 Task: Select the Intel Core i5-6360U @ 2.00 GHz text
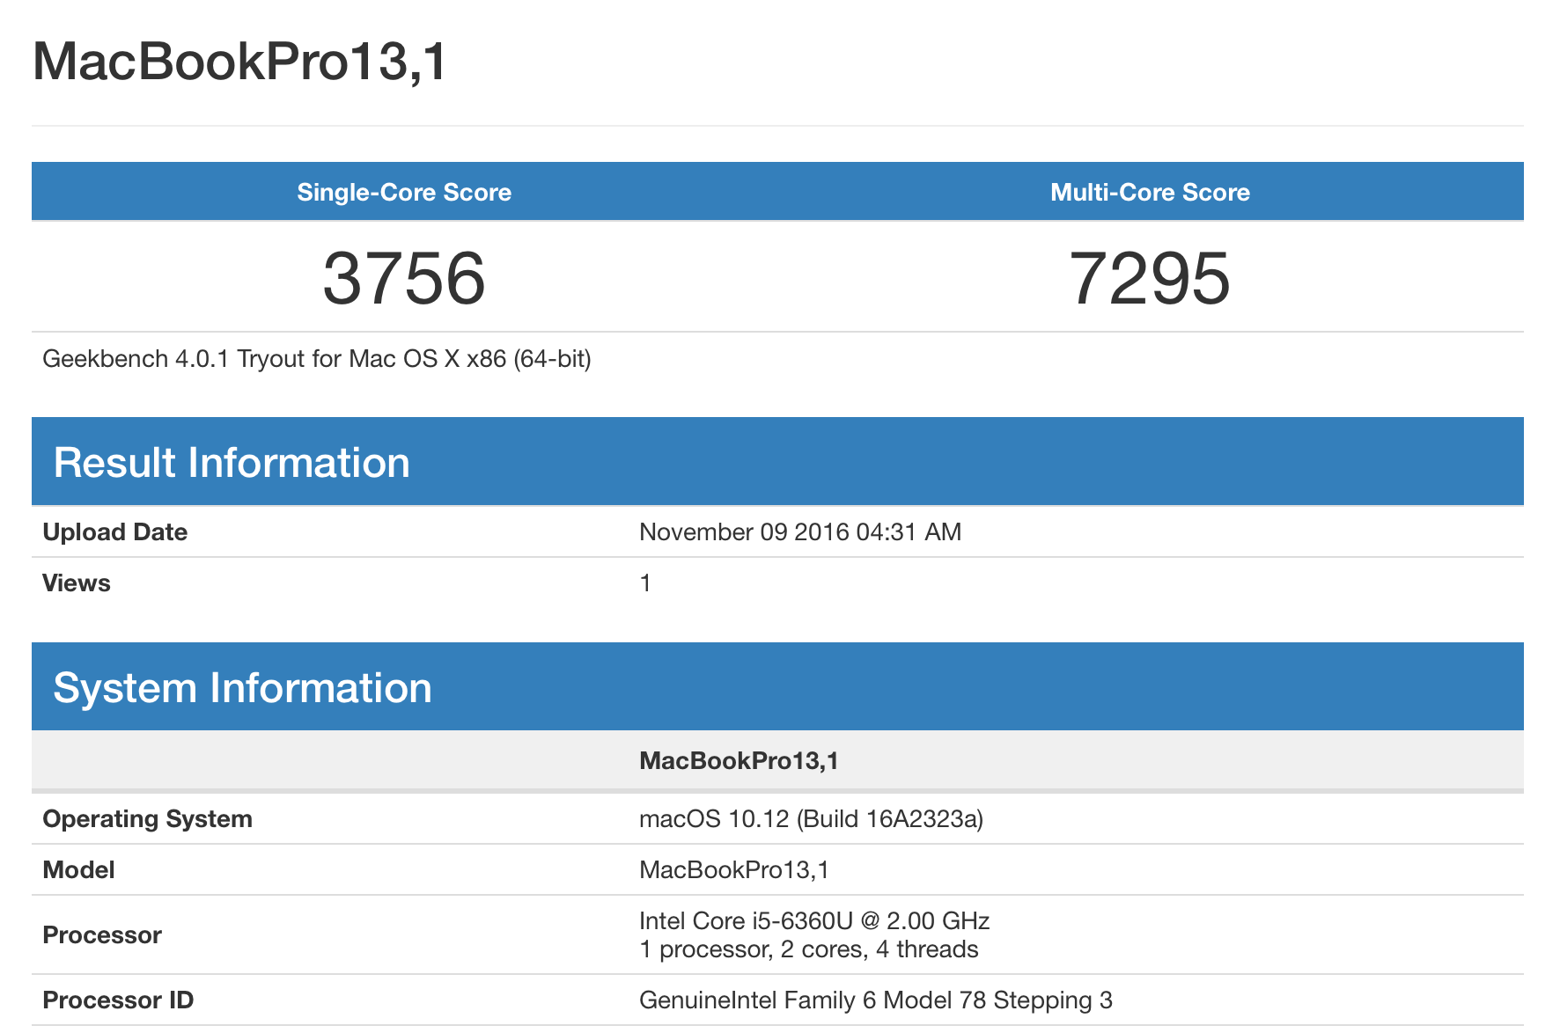point(814,920)
